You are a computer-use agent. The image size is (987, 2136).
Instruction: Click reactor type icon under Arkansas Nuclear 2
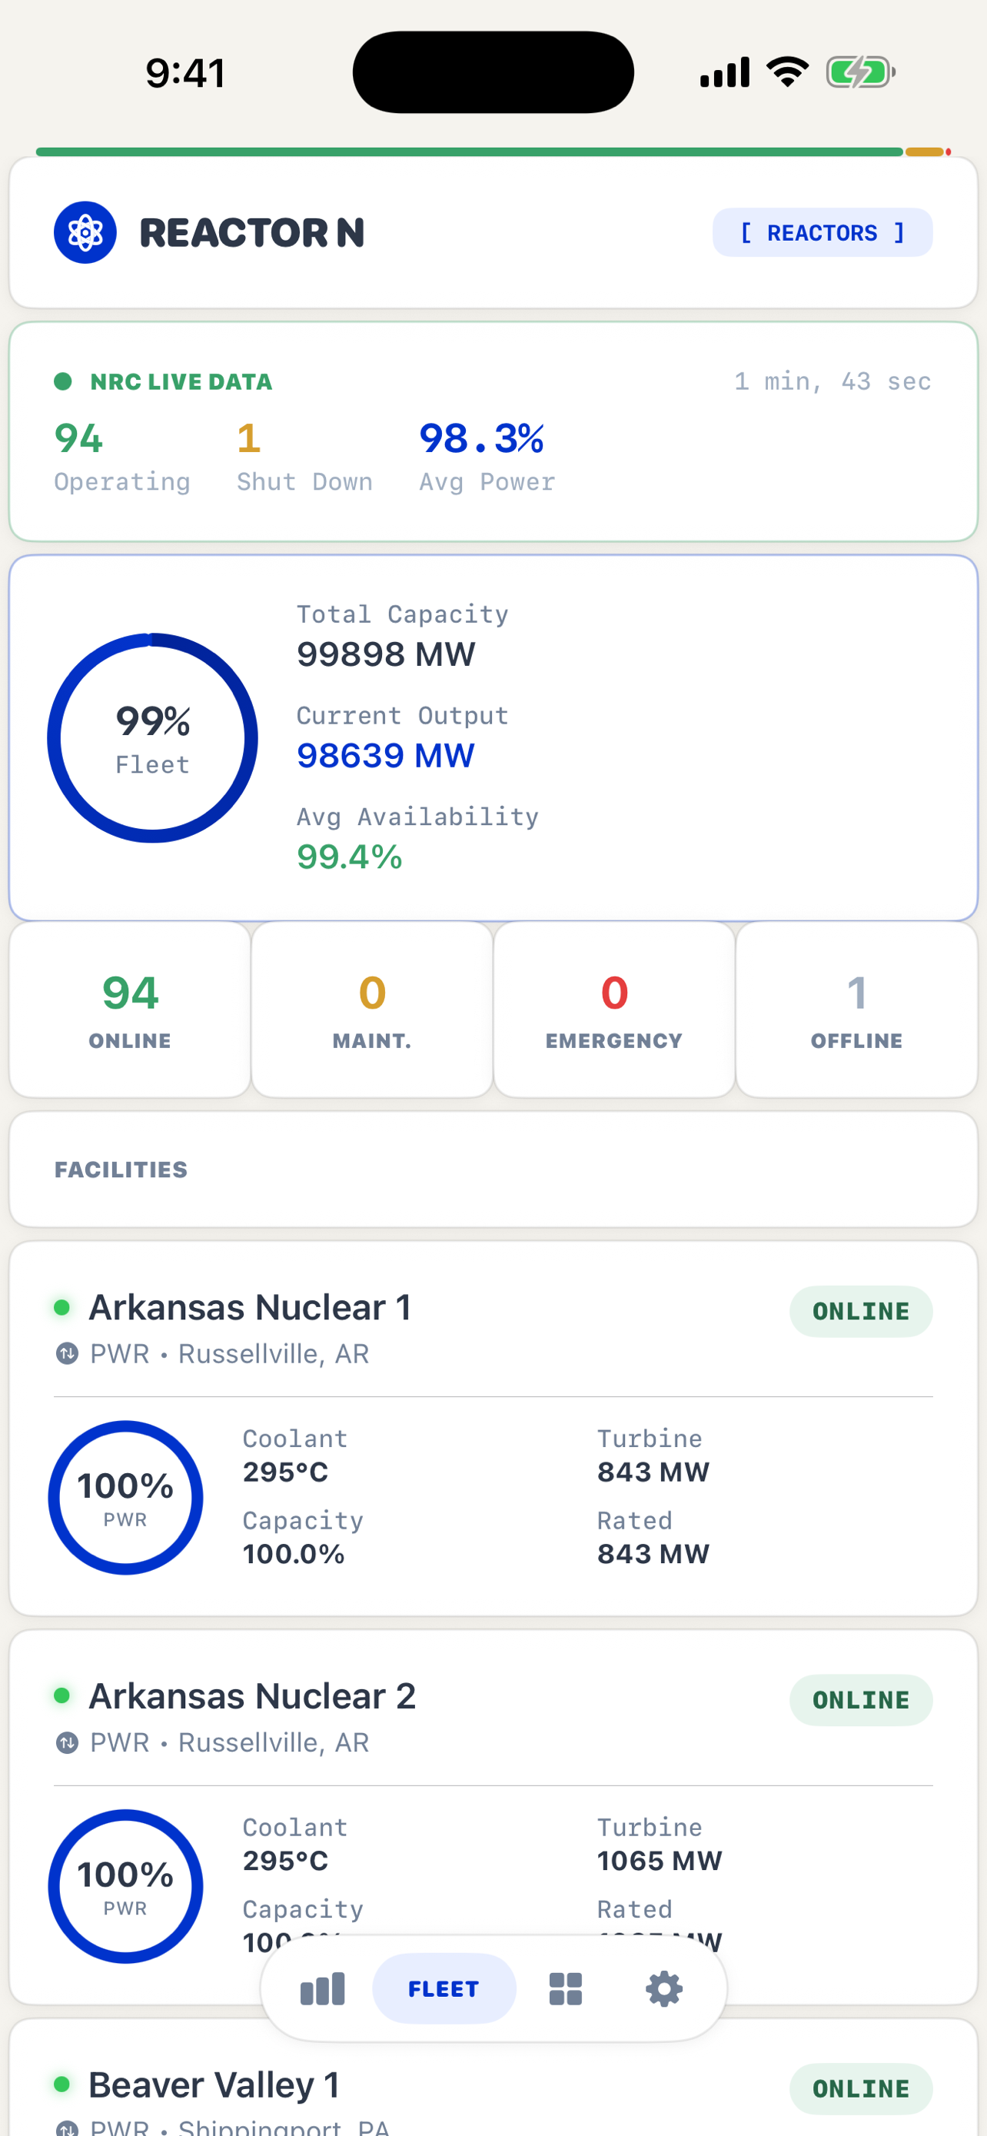(66, 1742)
